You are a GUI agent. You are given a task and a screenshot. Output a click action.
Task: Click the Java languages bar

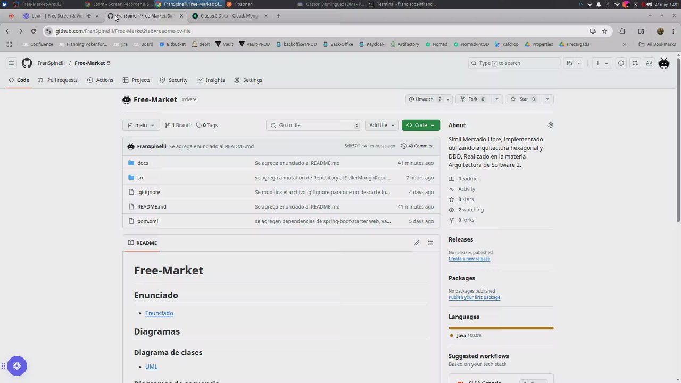[501, 328]
